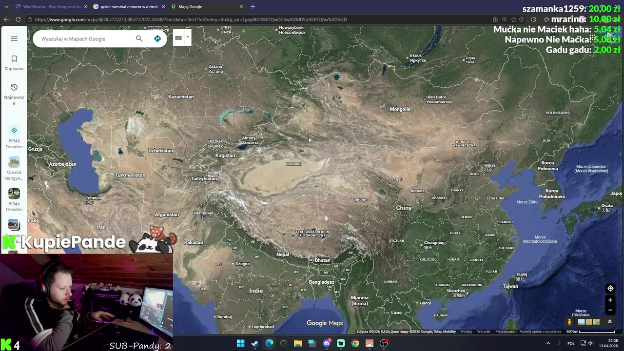Zoom in with the plus button

pos(610,300)
